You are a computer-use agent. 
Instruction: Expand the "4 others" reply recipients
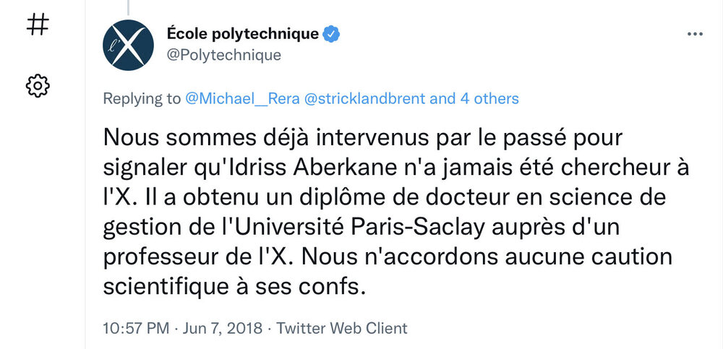tap(489, 98)
